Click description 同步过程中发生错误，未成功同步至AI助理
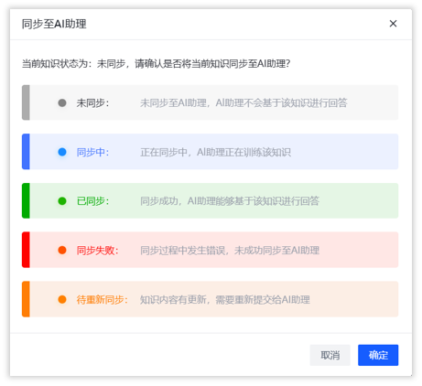422x386 pixels. point(230,251)
